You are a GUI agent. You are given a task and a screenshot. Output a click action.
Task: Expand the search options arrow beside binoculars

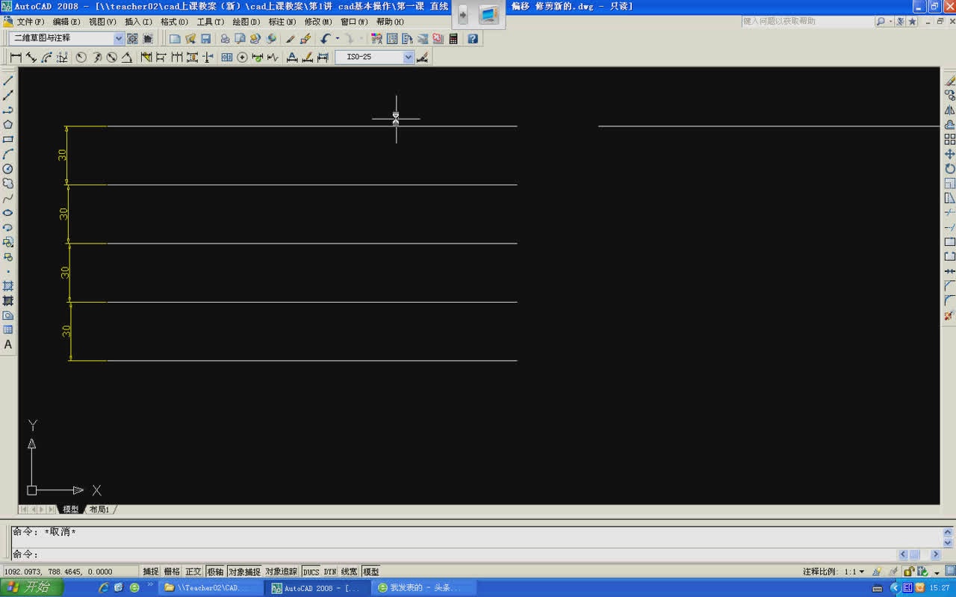point(891,22)
